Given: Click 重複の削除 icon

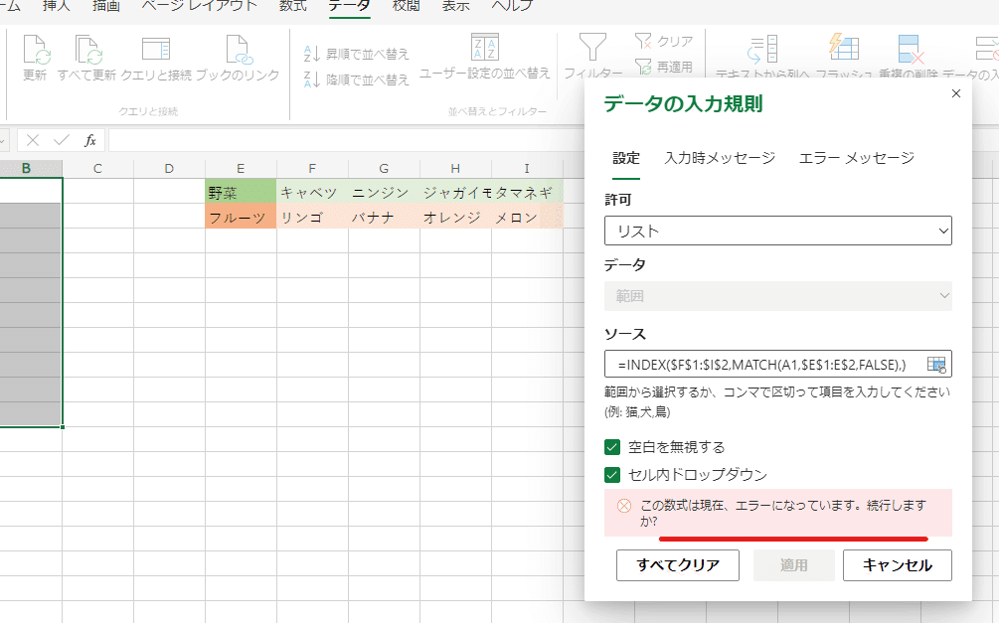Looking at the screenshot, I should tap(909, 50).
